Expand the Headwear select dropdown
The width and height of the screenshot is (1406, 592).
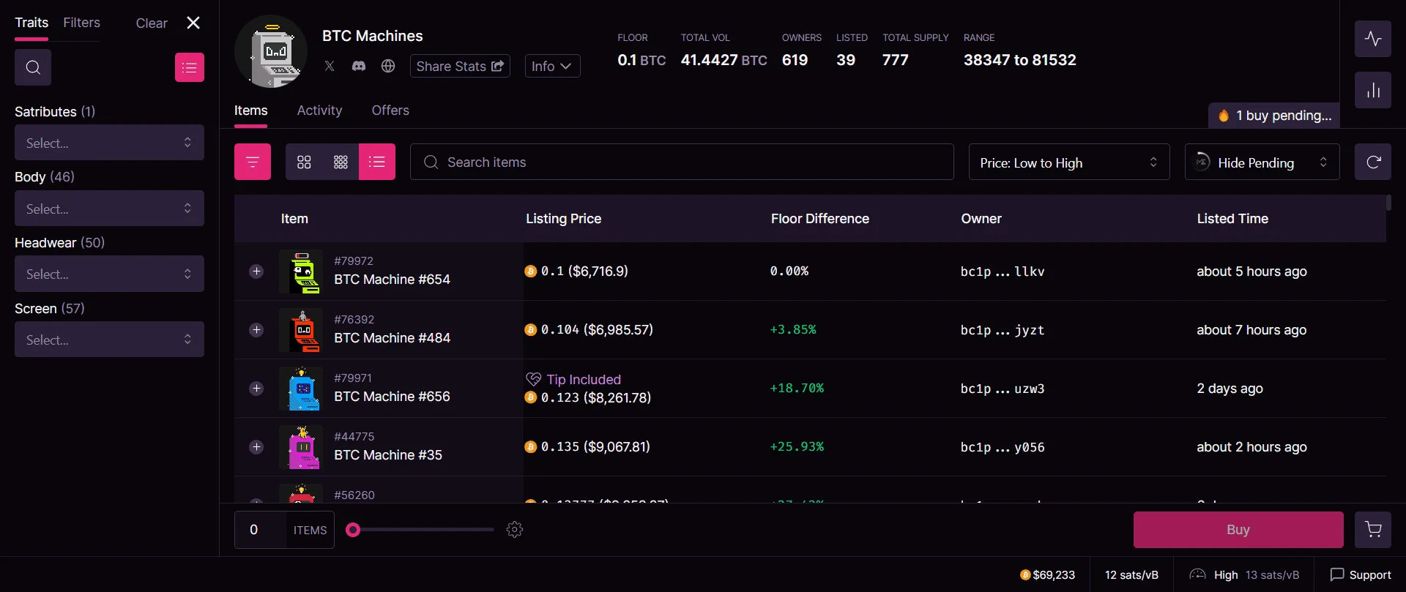[109, 274]
